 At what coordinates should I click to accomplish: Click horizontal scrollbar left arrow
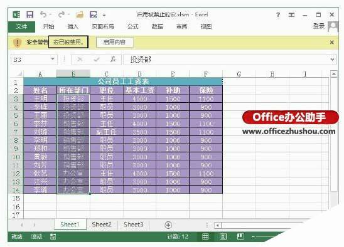click(218, 225)
